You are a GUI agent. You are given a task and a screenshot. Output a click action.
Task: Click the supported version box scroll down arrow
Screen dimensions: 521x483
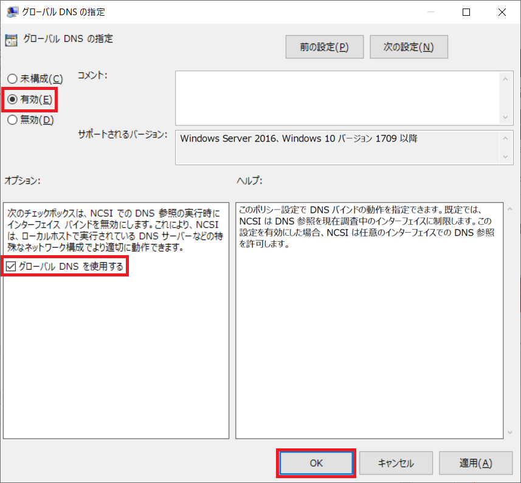click(x=505, y=157)
